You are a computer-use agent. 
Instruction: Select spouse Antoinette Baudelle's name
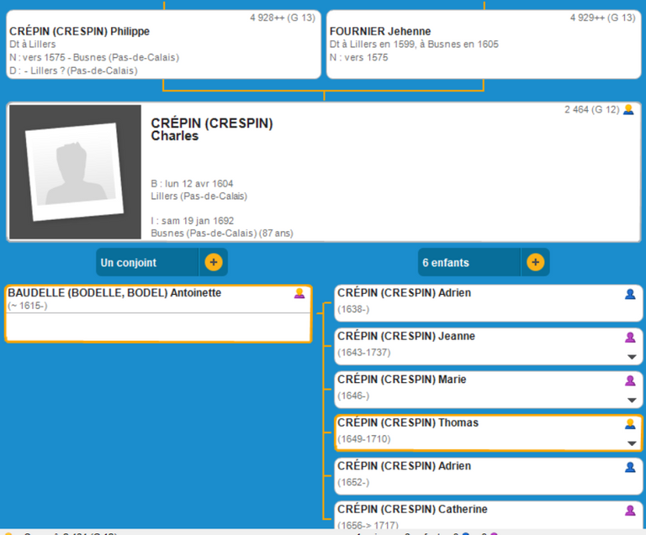[x=114, y=293]
